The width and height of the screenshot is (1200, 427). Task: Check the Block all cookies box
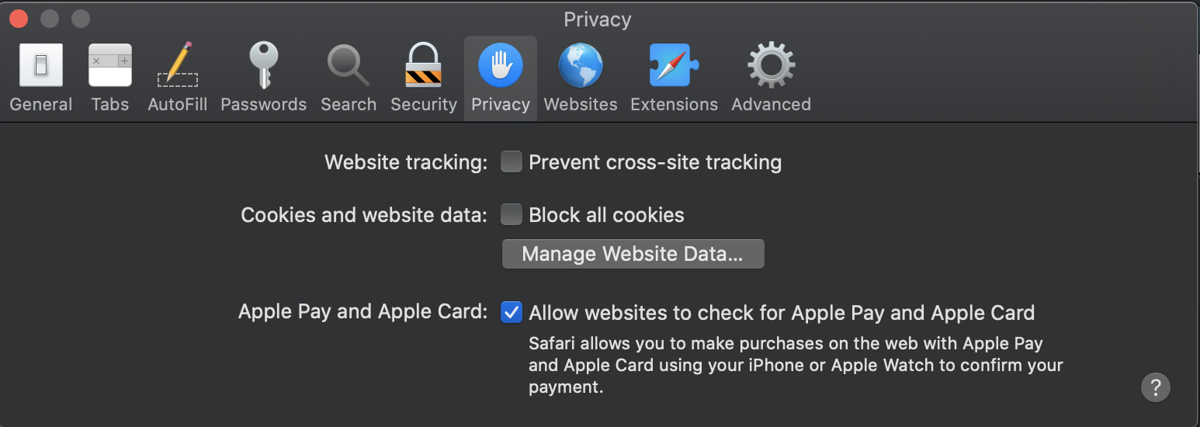point(512,215)
